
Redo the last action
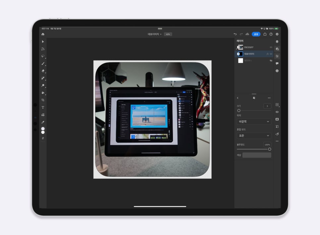coord(241,34)
